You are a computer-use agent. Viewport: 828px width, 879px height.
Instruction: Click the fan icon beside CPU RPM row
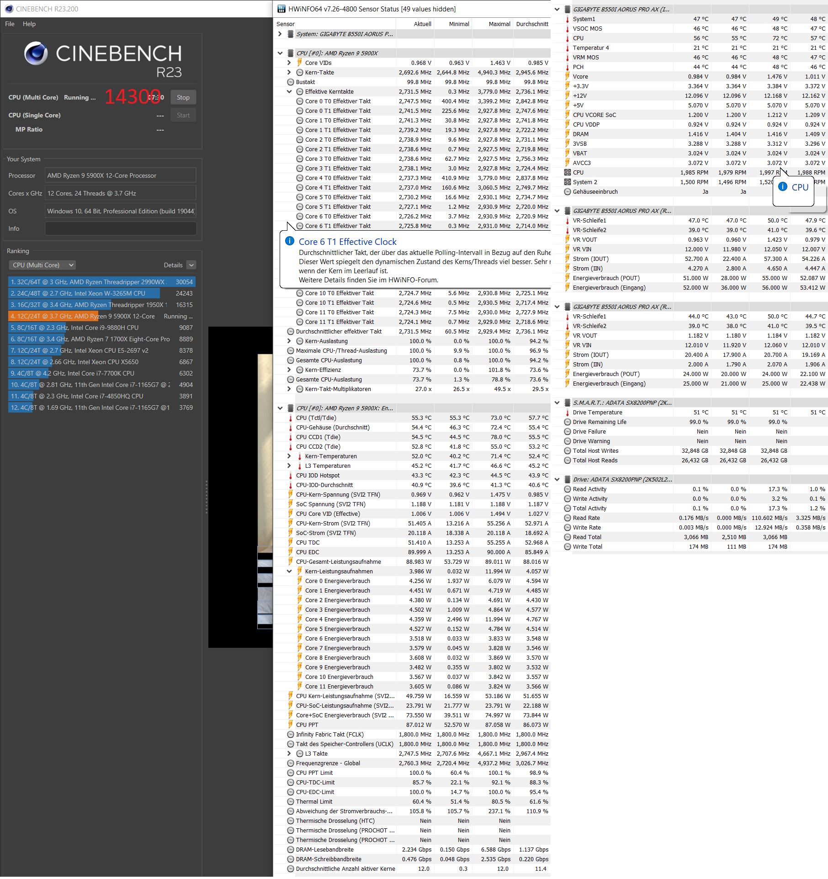568,172
